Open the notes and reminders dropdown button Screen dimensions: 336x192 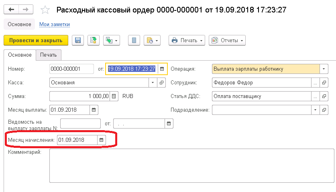152,40
